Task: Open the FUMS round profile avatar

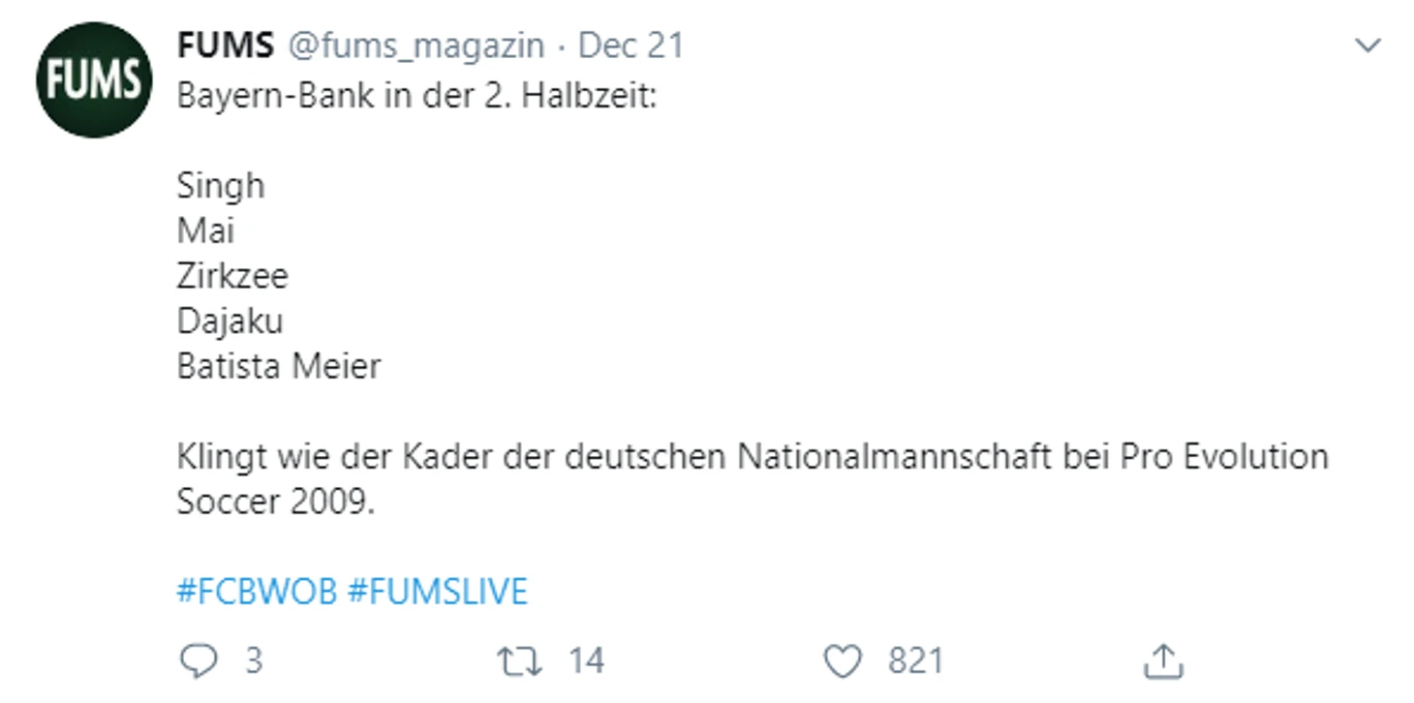Action: tap(94, 79)
